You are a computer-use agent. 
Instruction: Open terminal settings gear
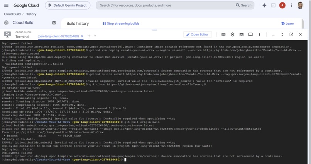click(x=232, y=34)
